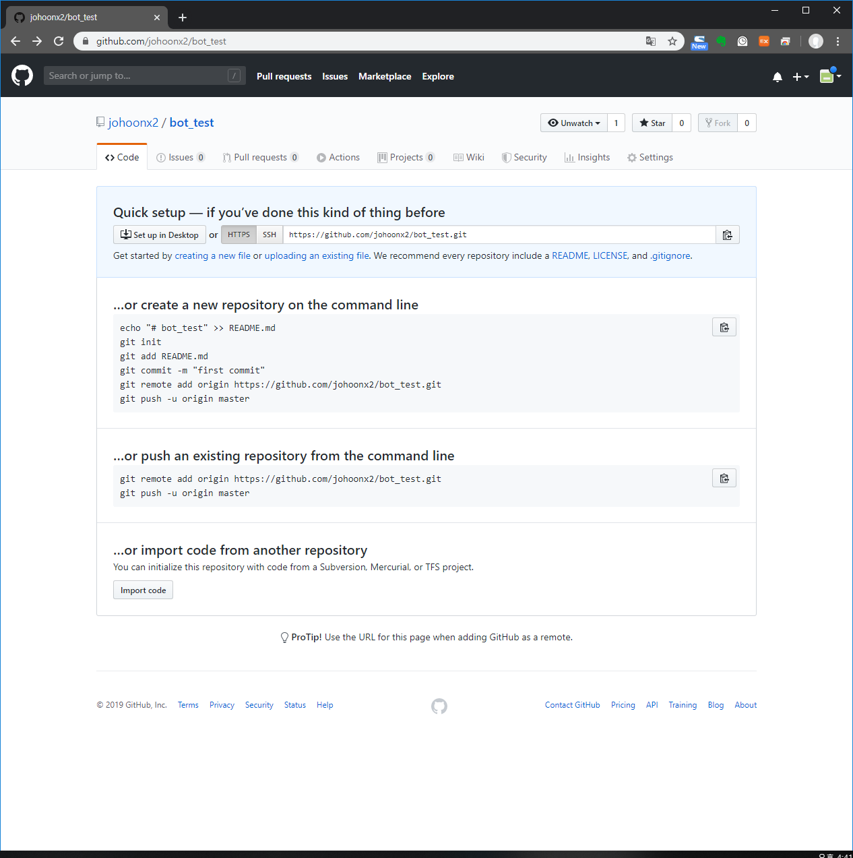Open the repository Security tab
Viewport: 853px width, 858px height.
point(524,157)
